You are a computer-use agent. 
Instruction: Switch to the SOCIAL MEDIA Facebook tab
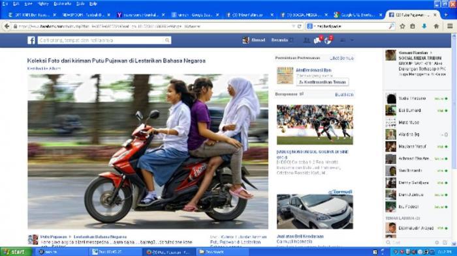304,14
